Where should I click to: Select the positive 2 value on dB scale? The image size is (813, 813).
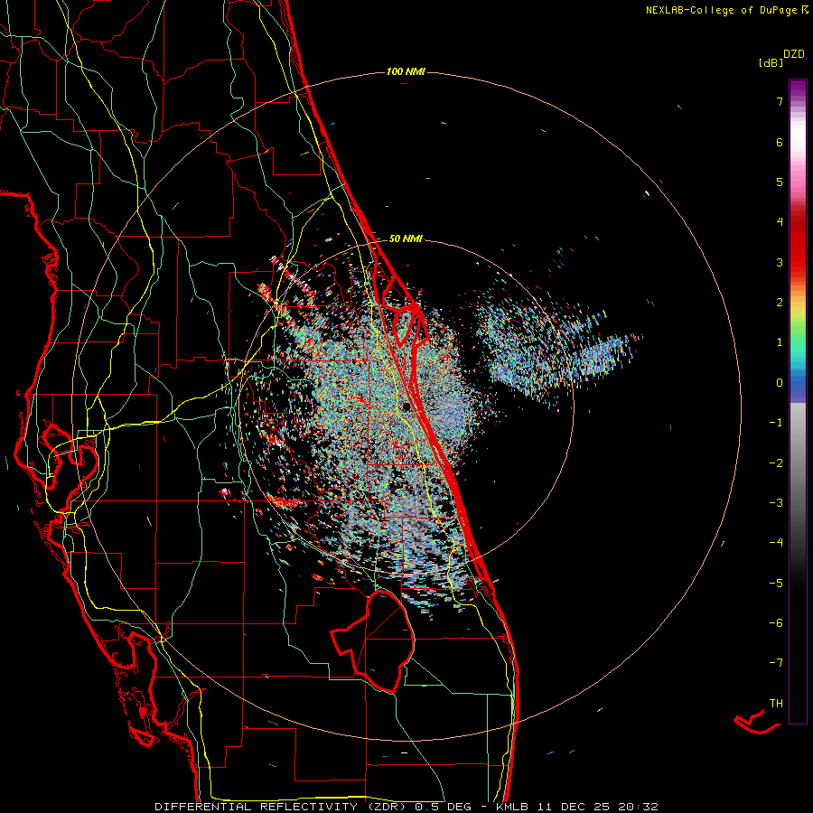coord(780,303)
